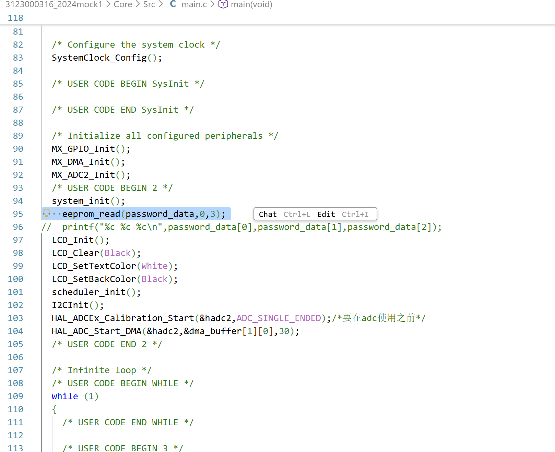
Task: Click ADC_SINGLE_ENDED macro on line 103
Action: pos(279,318)
